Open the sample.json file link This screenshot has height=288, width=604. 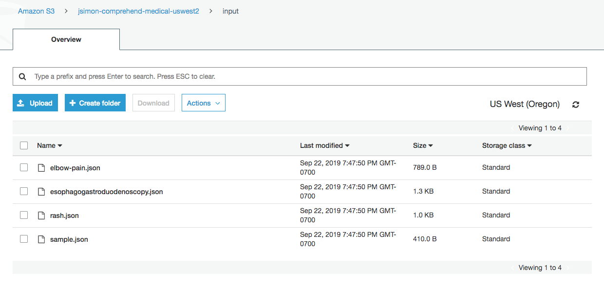pos(69,239)
